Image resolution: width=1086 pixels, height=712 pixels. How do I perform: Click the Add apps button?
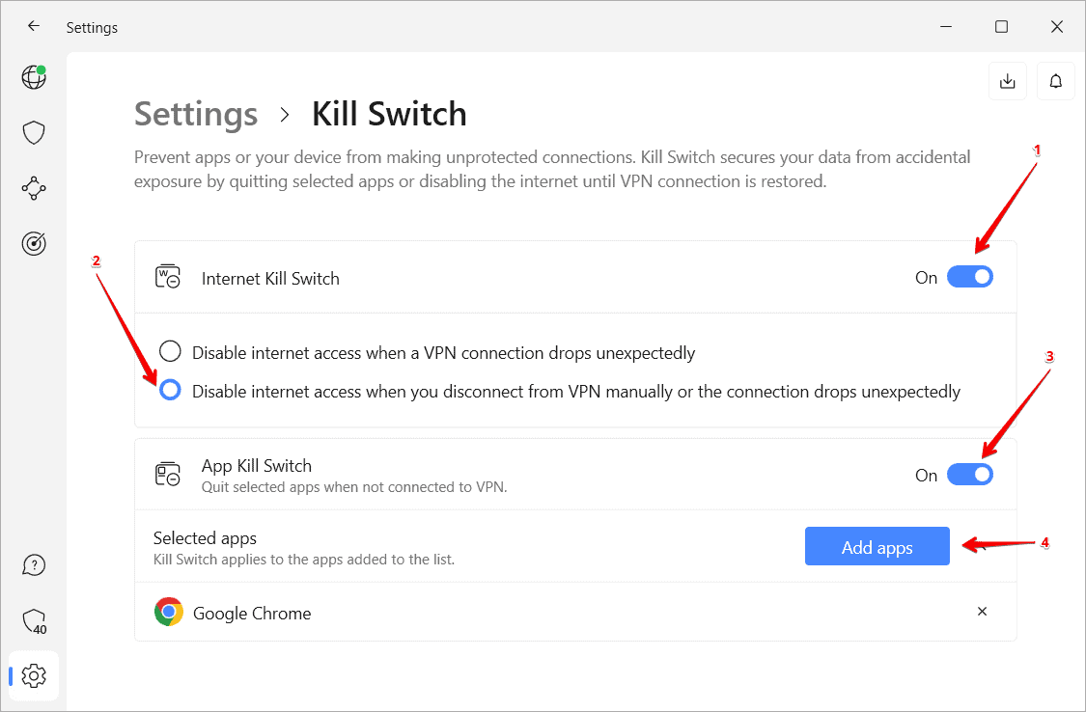click(x=877, y=547)
